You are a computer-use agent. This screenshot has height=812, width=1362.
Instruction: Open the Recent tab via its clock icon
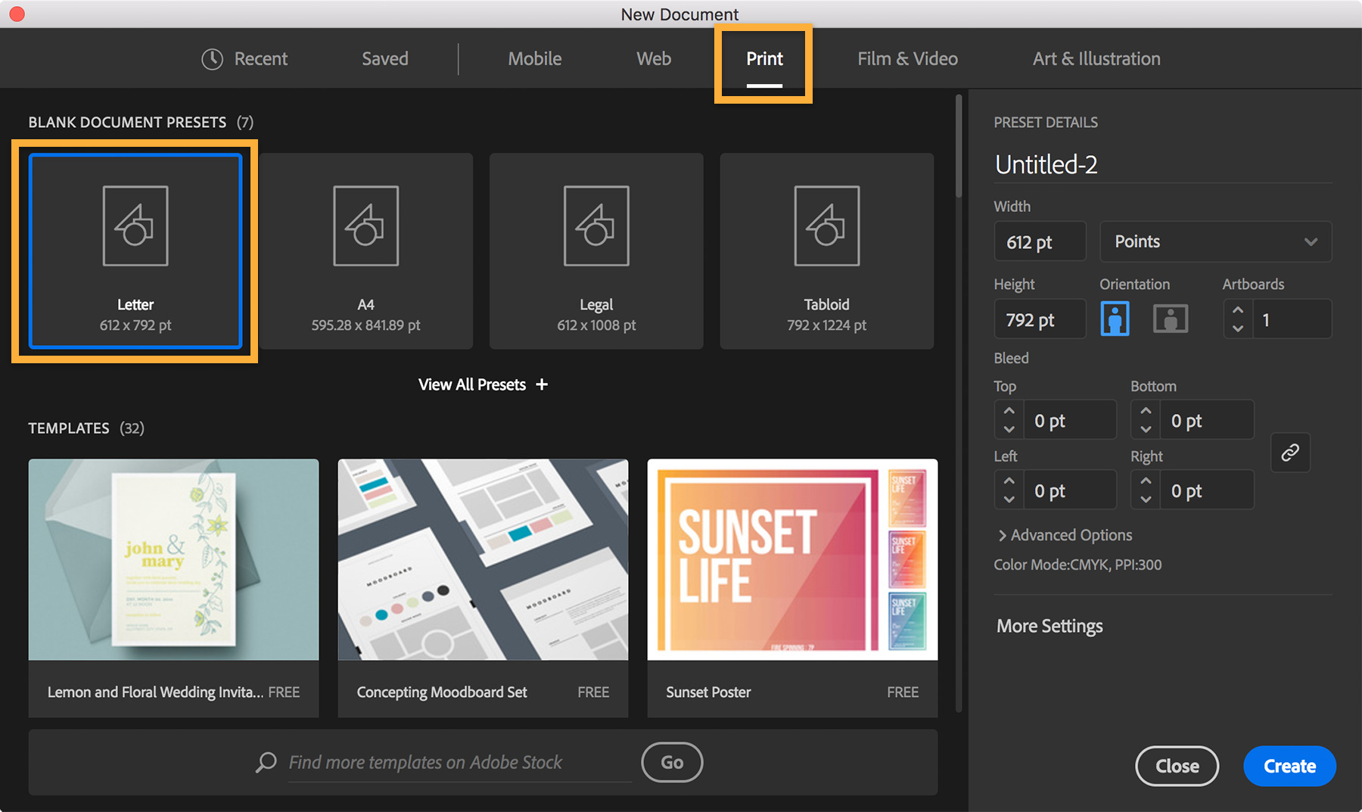coord(213,58)
